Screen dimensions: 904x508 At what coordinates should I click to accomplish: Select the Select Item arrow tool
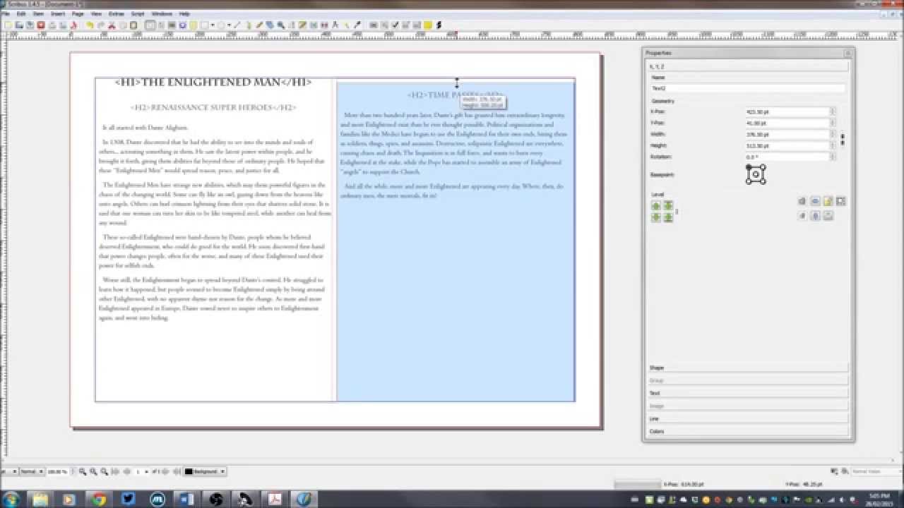click(150, 25)
